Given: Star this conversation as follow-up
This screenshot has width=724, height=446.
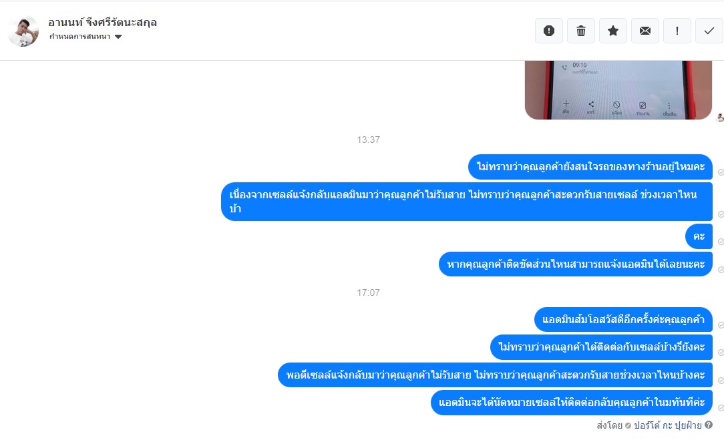Looking at the screenshot, I should [x=613, y=31].
